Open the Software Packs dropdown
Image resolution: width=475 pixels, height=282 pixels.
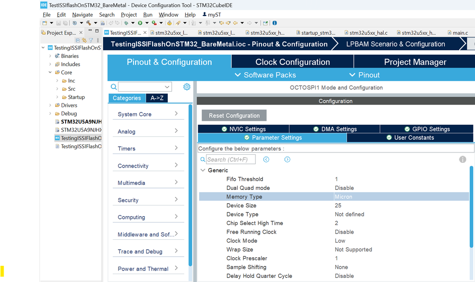click(265, 75)
